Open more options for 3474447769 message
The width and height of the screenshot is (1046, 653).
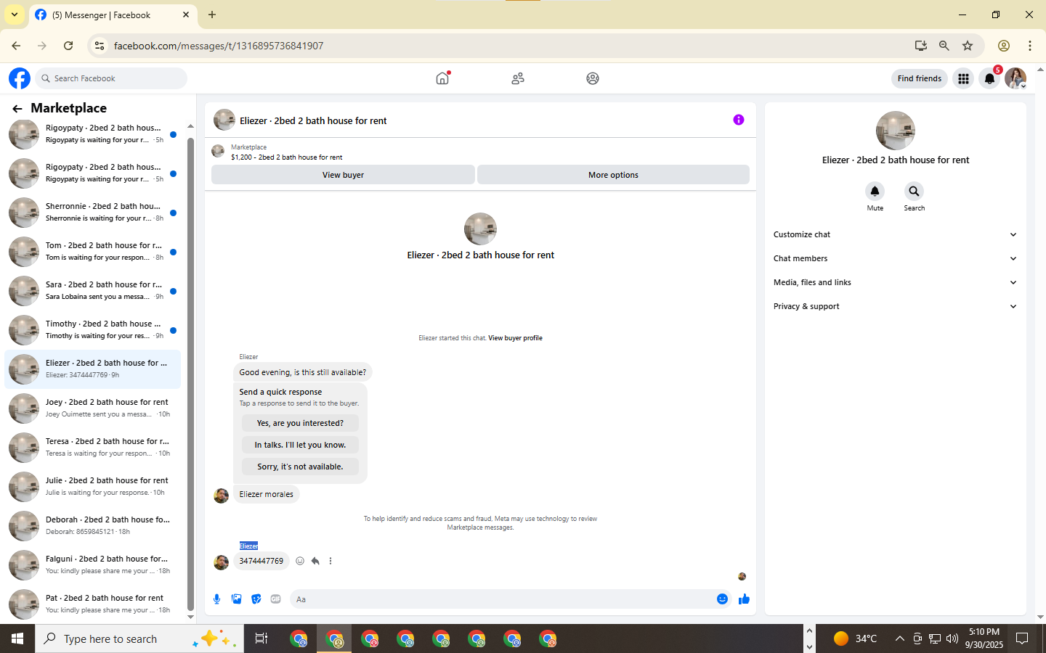point(331,561)
